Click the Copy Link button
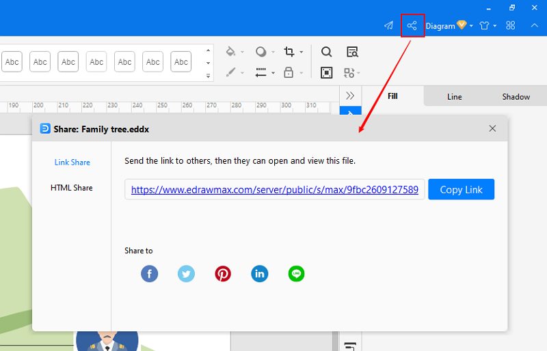 [x=461, y=189]
